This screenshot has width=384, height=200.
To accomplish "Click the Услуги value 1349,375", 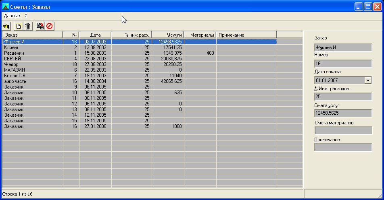I will 168,53.
